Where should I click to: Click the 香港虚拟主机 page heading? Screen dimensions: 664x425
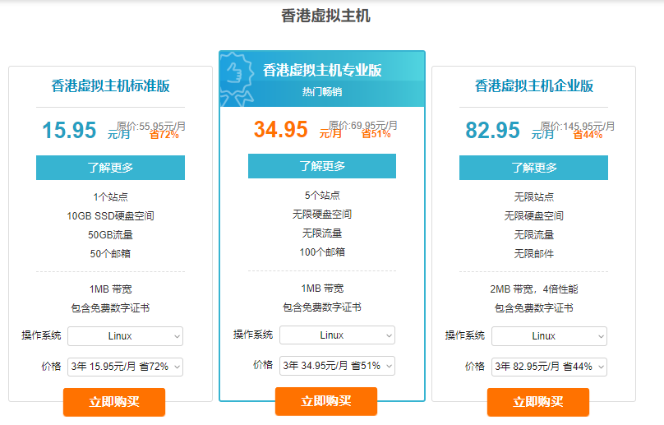coord(326,16)
